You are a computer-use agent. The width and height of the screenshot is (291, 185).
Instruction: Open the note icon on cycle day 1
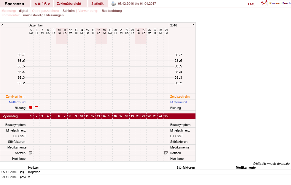31,153
